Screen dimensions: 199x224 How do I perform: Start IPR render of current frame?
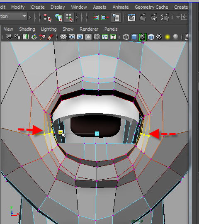coord(154,17)
